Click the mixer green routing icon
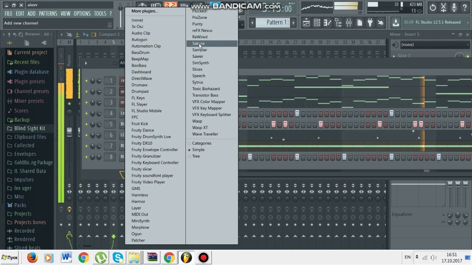 [x=77, y=34]
